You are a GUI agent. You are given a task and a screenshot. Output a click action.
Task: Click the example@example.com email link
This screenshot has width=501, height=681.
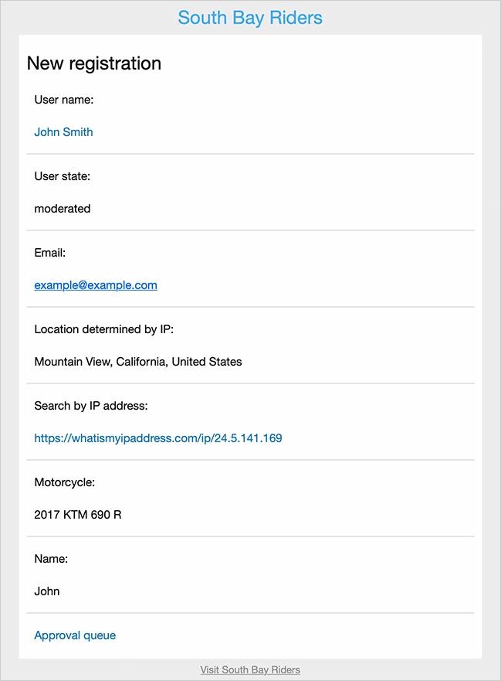(96, 285)
